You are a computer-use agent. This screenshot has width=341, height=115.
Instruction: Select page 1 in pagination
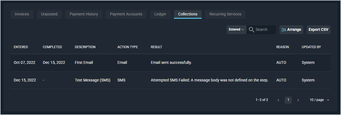pyautogui.click(x=288, y=100)
